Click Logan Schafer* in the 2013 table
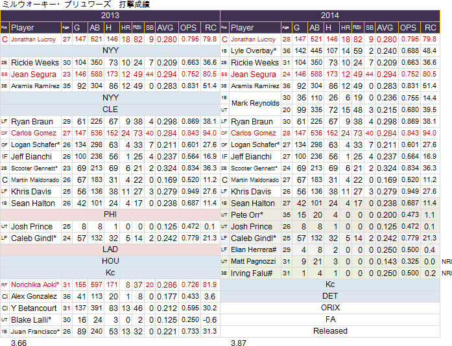The height and width of the screenshot is (346, 452). (36, 144)
